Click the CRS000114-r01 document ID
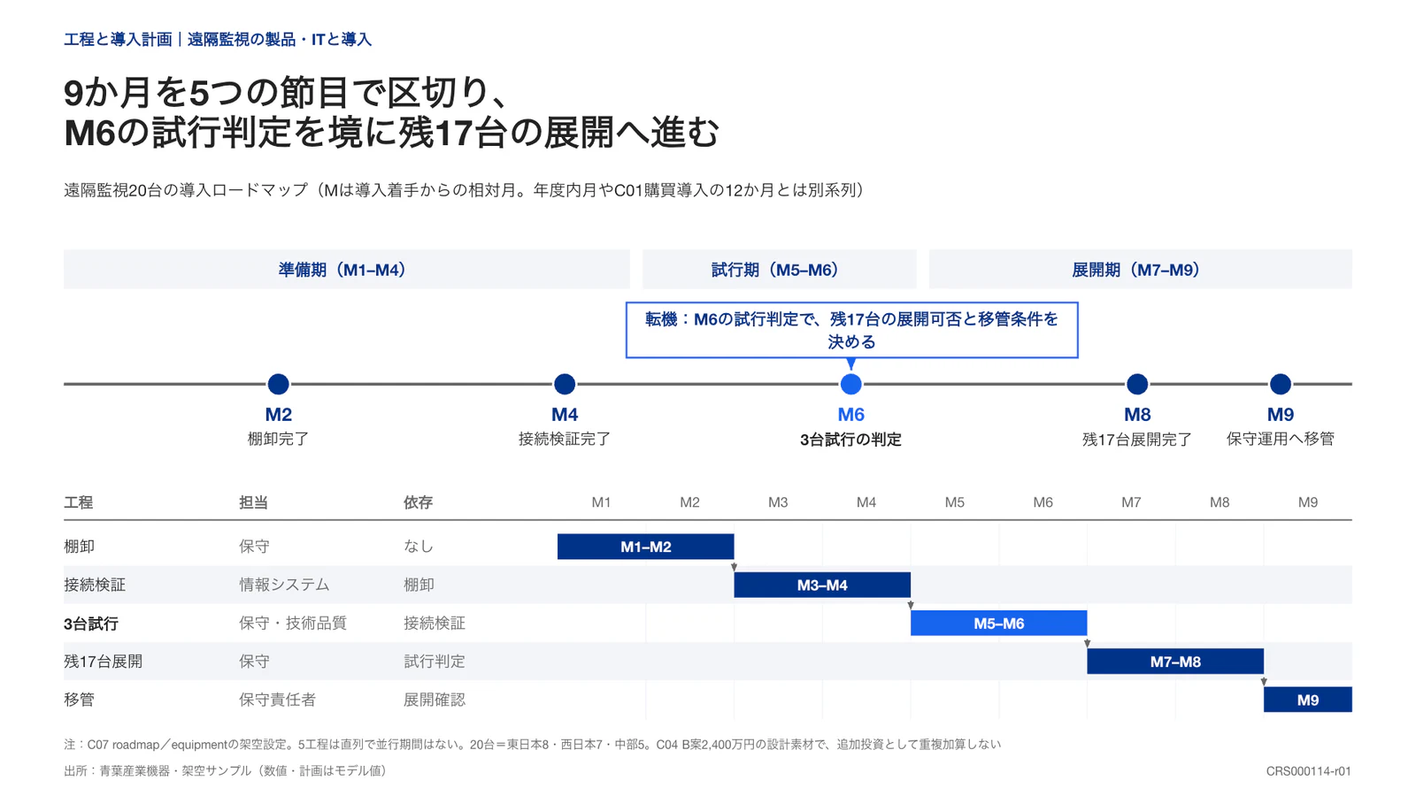The image size is (1416, 796). coord(1308,771)
